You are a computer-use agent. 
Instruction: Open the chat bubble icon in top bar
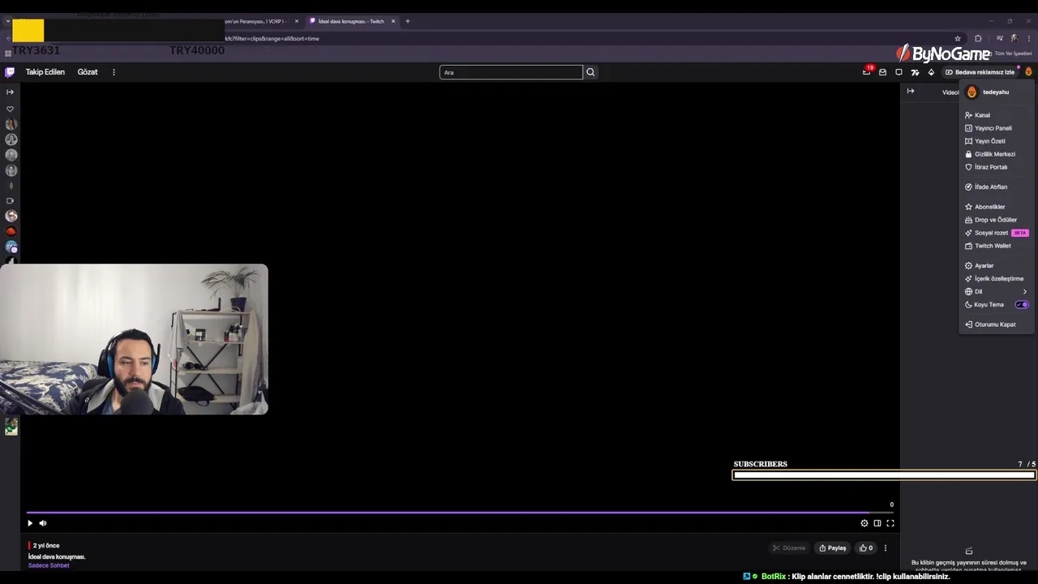point(899,72)
